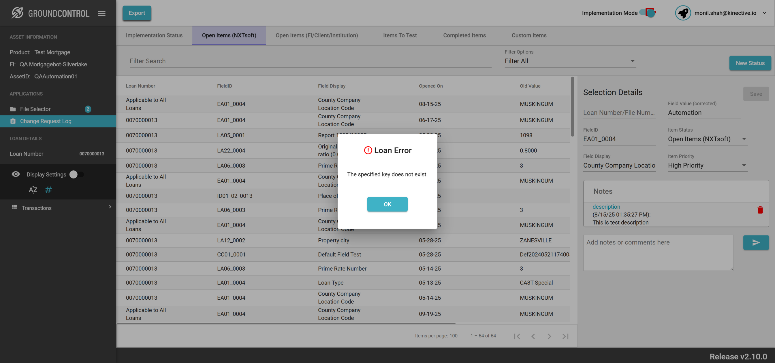Delete the note with trash icon
The width and height of the screenshot is (775, 363).
(x=760, y=210)
